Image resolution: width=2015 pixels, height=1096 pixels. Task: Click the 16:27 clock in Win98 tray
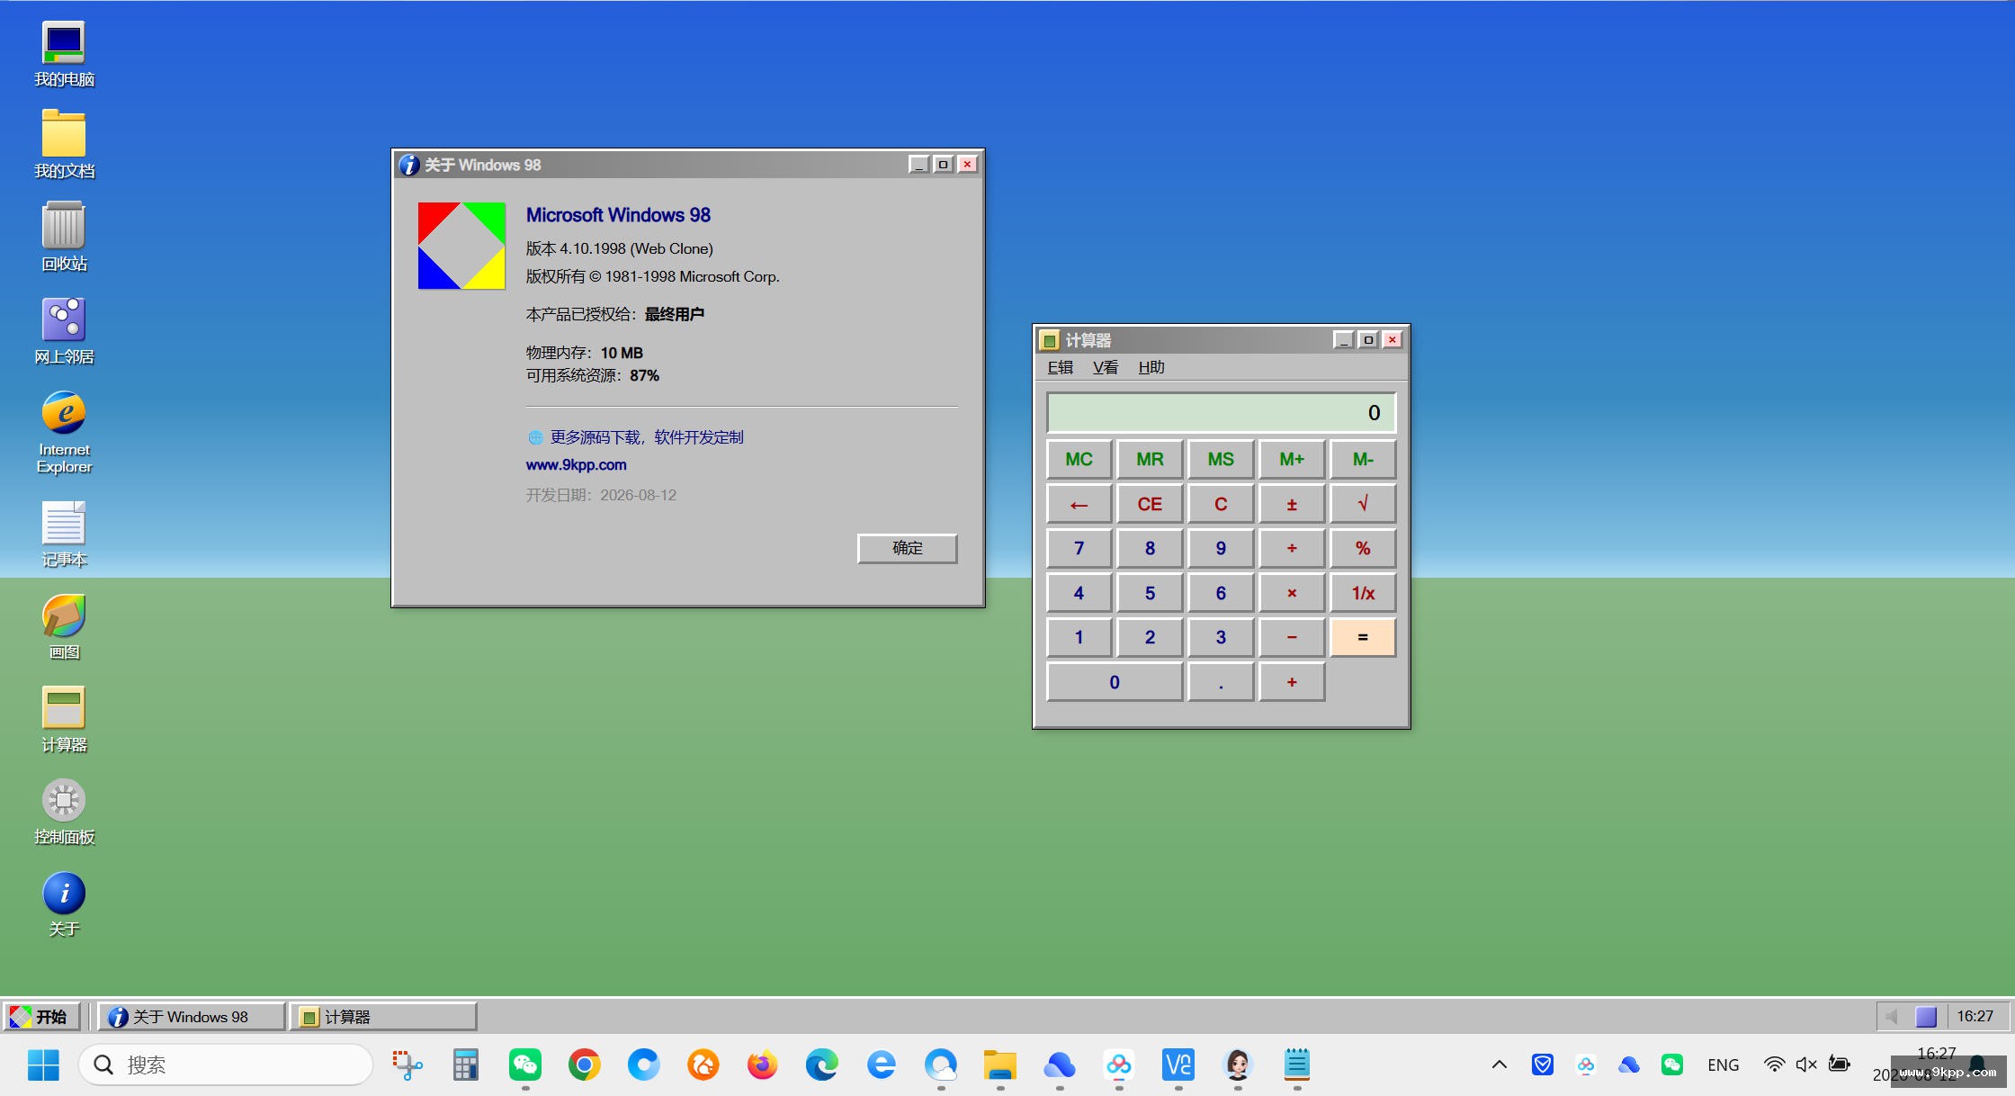click(1975, 1016)
